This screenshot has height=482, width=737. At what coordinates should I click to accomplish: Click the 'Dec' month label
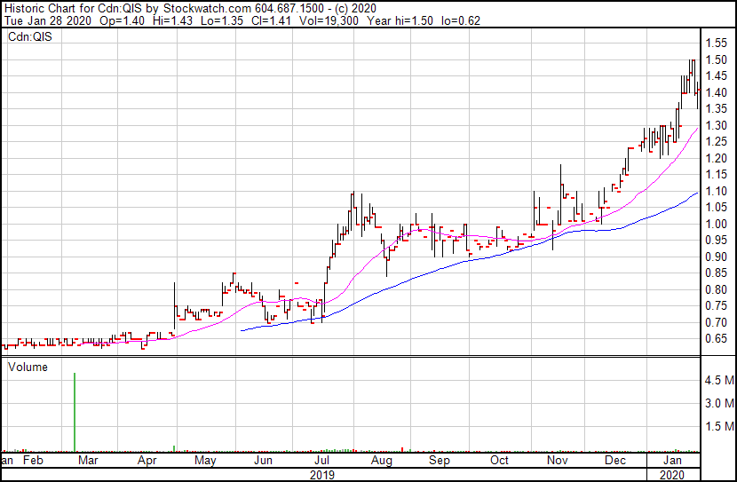click(x=615, y=461)
